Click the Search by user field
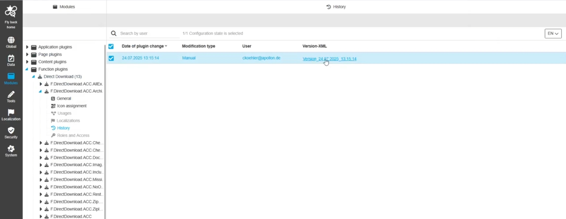 (x=147, y=33)
